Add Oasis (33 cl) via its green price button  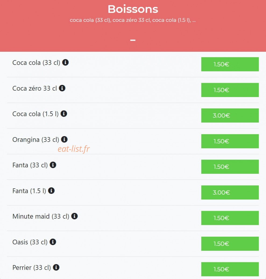230,244
